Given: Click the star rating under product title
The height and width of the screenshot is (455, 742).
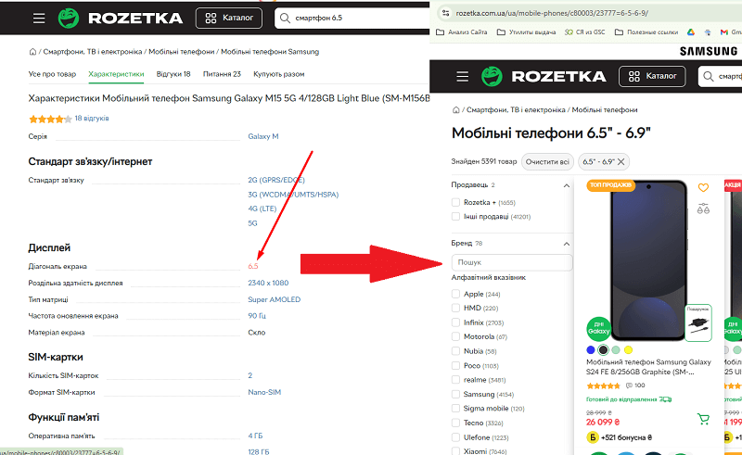Looking at the screenshot, I should click(50, 119).
